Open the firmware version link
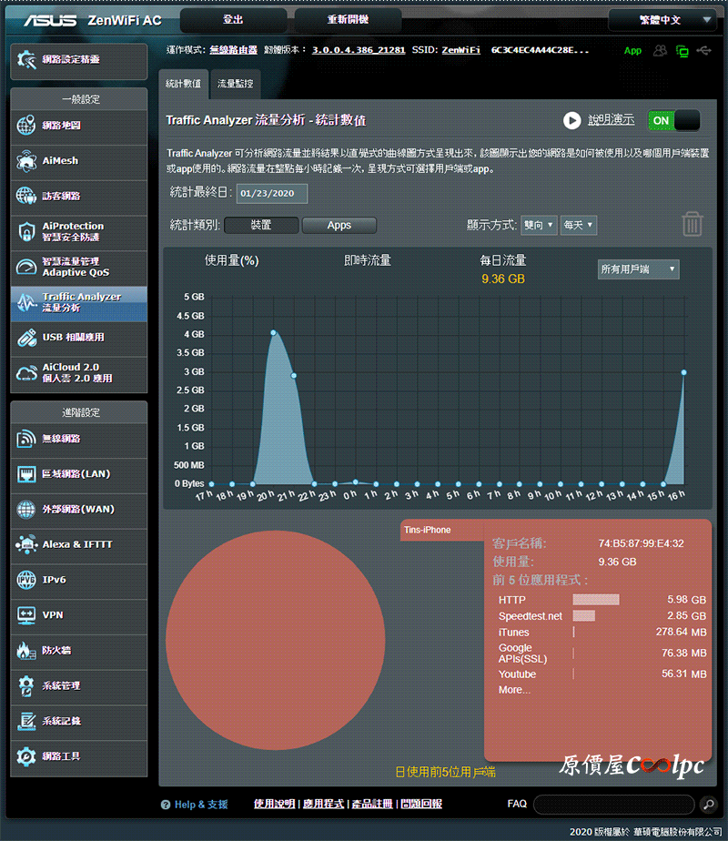728x841 pixels. coord(359,50)
